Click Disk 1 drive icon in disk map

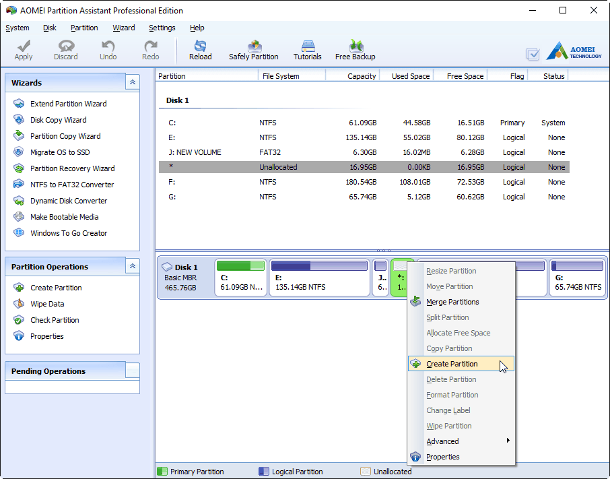[x=167, y=267]
